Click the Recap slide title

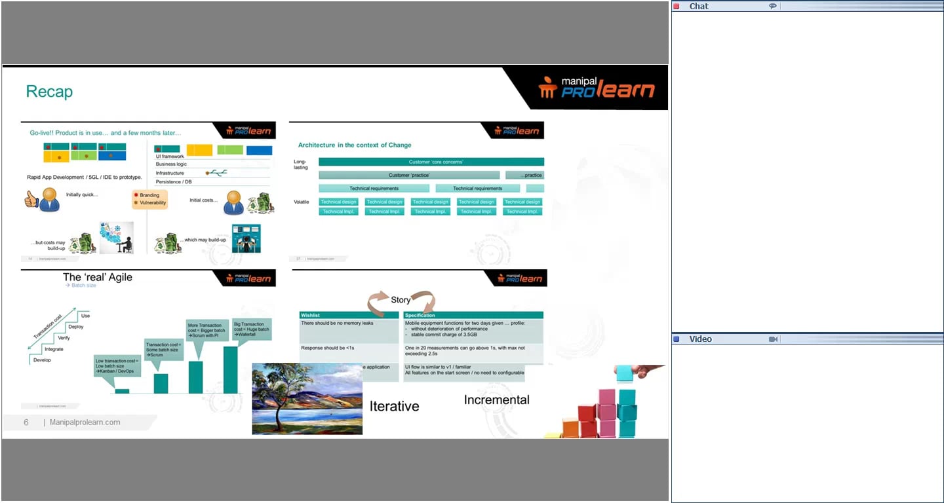pyautogui.click(x=49, y=92)
